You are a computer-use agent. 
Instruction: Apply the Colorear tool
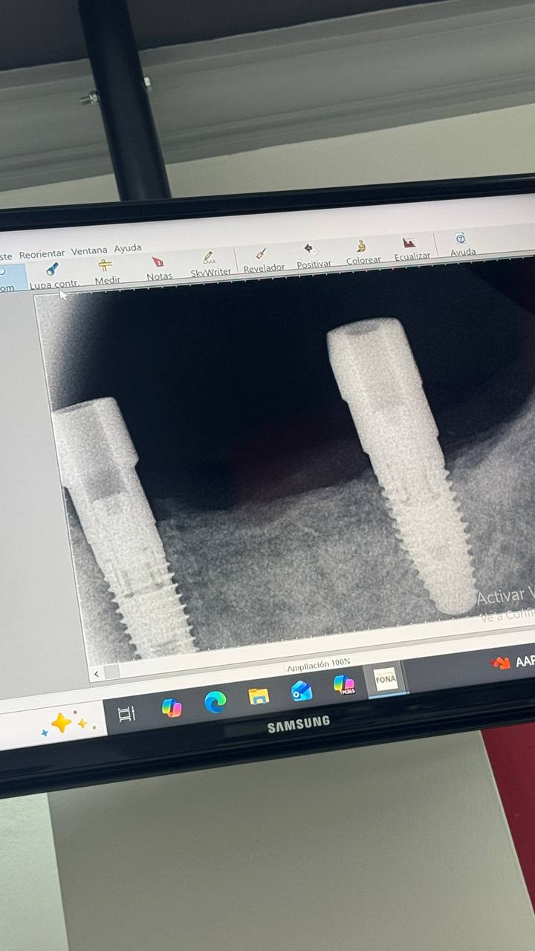pyautogui.click(x=363, y=253)
